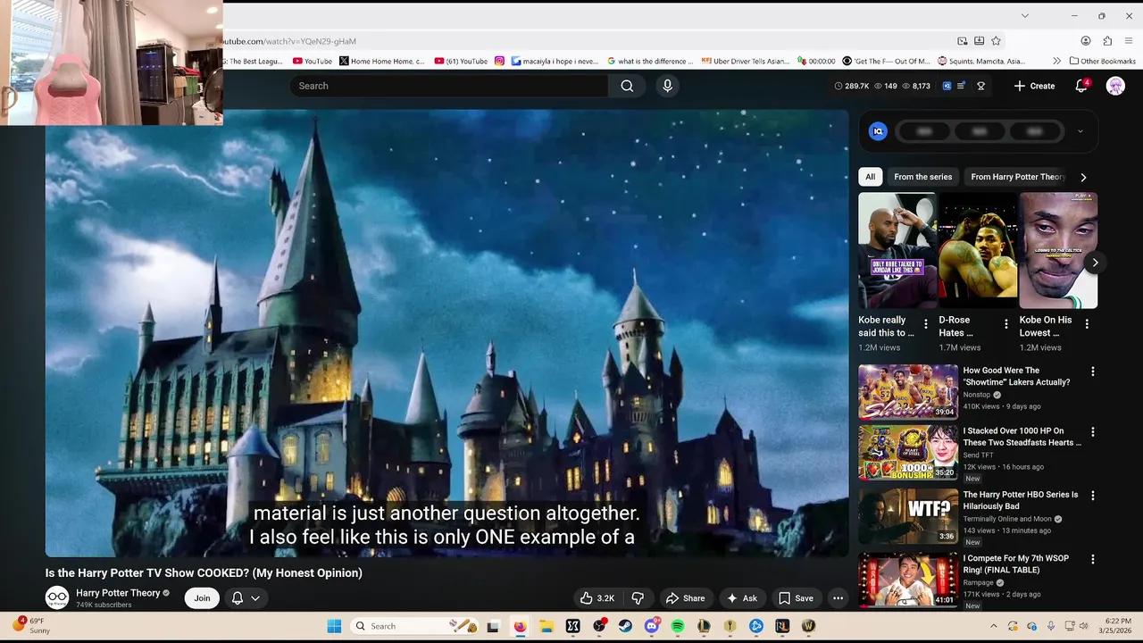Show more bookmarks with double chevron
The width and height of the screenshot is (1143, 643).
point(1057,61)
